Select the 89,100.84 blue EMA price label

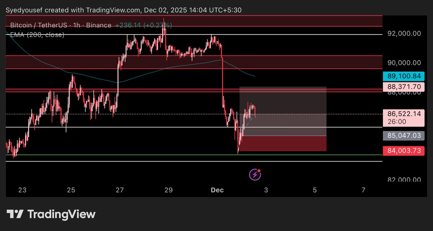404,76
